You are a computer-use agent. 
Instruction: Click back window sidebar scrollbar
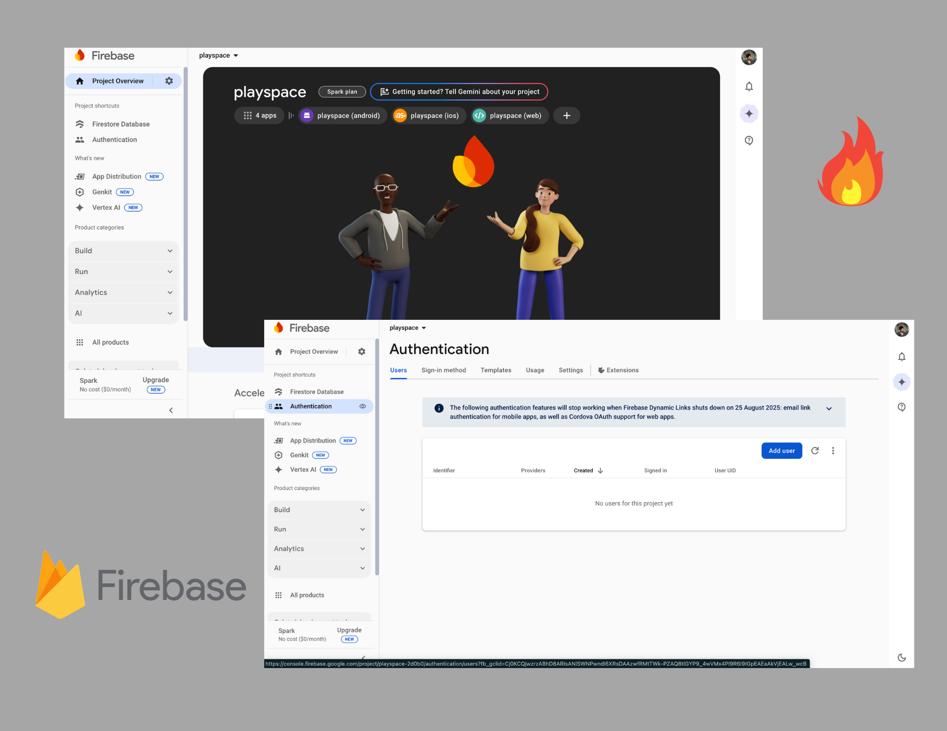(186, 194)
